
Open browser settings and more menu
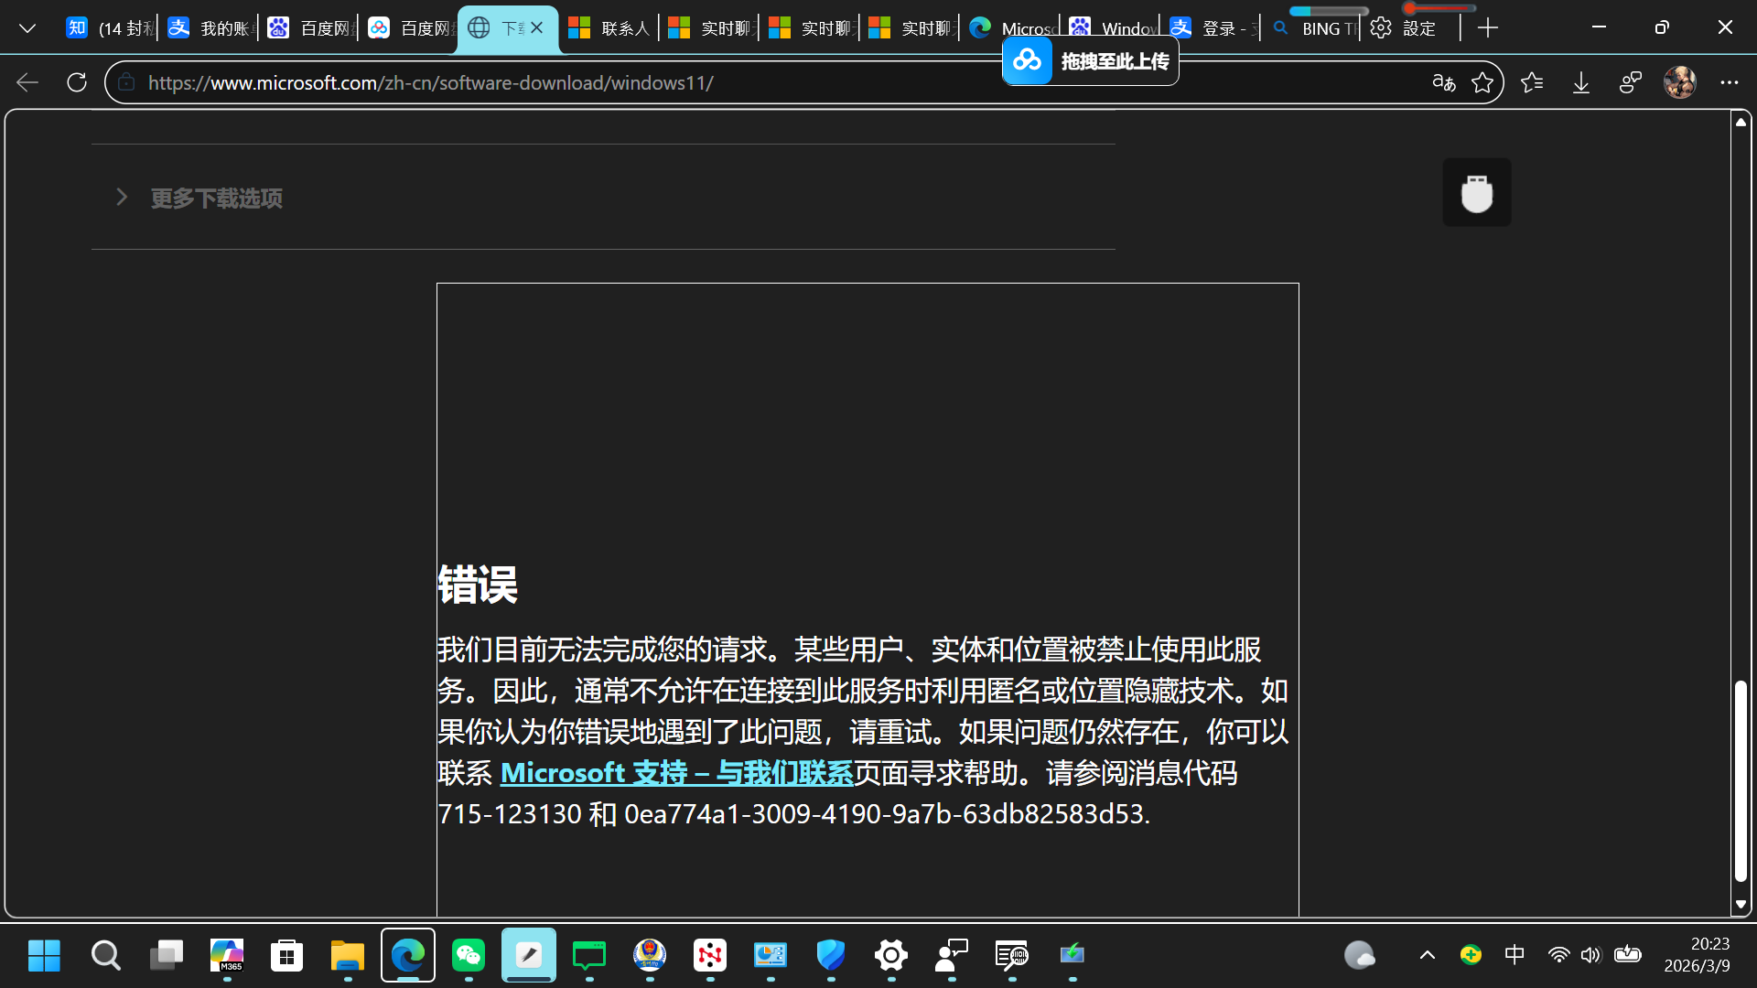tap(1729, 82)
